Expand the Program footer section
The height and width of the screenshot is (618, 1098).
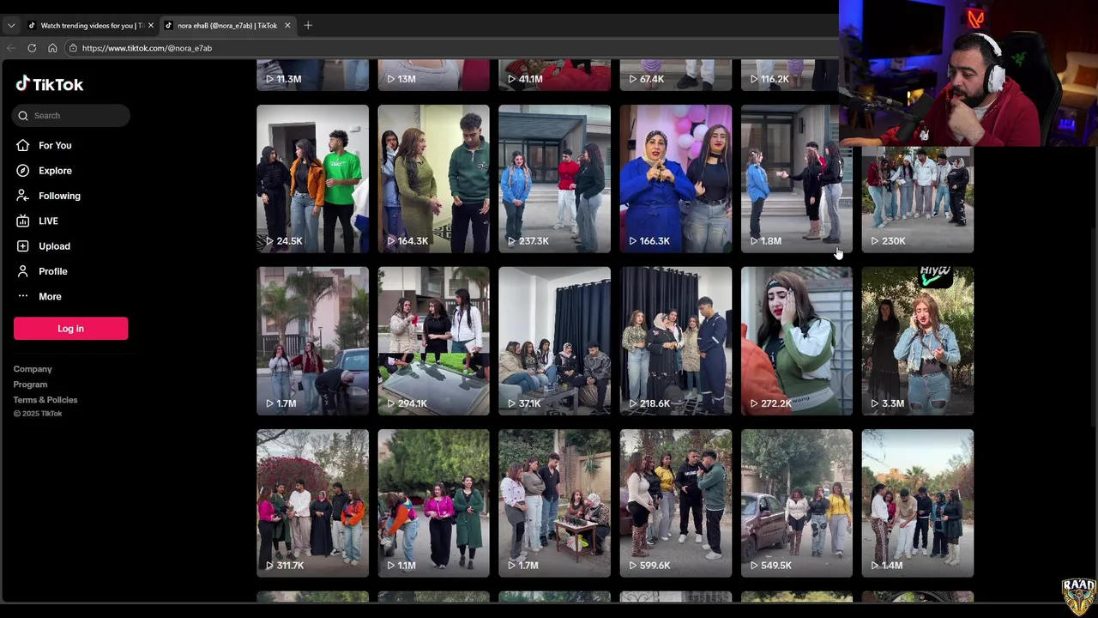tap(30, 385)
